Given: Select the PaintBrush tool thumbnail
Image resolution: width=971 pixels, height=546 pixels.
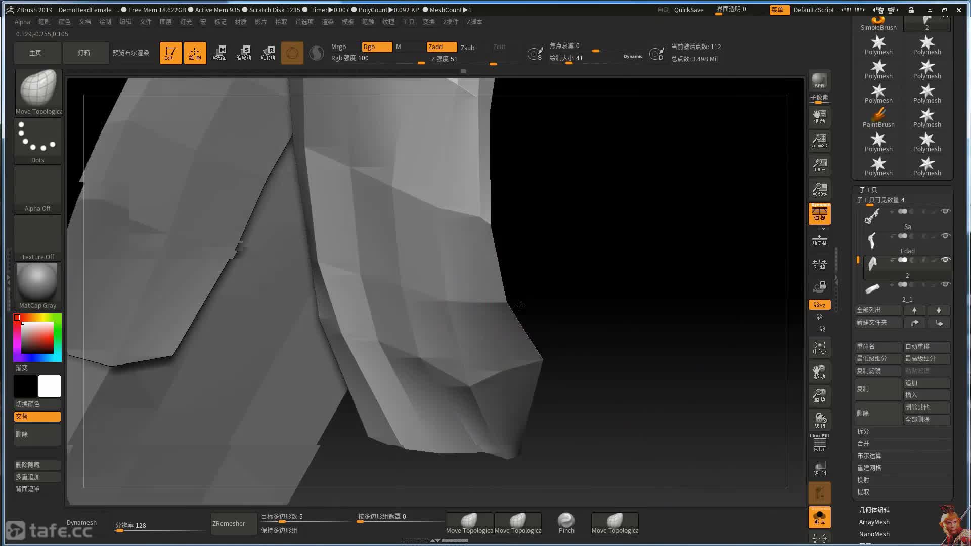Looking at the screenshot, I should [x=878, y=117].
